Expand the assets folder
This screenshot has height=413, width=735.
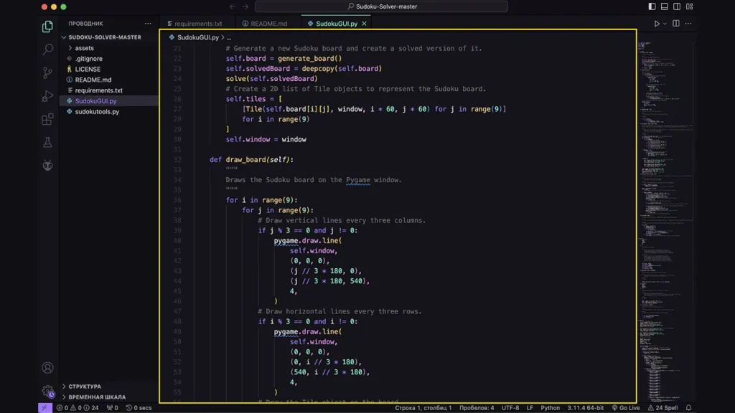coord(84,48)
